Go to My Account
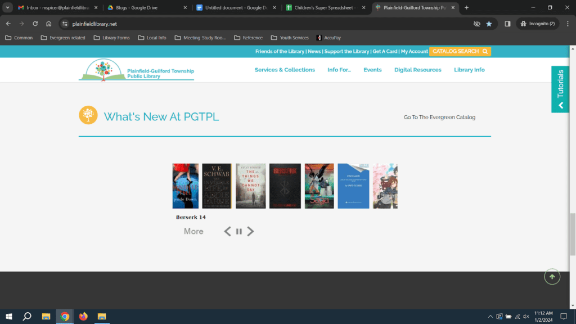Viewport: 576px width, 324px height. 415,51
